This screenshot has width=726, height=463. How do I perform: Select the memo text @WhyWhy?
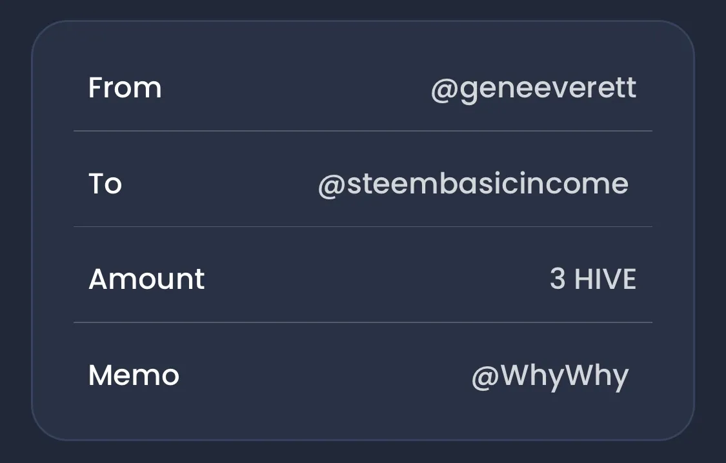click(x=550, y=377)
